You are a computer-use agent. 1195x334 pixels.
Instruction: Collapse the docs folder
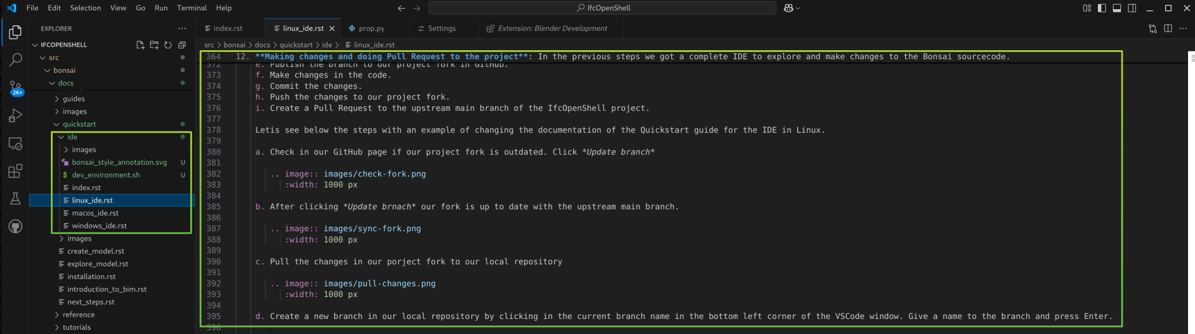pyautogui.click(x=52, y=83)
